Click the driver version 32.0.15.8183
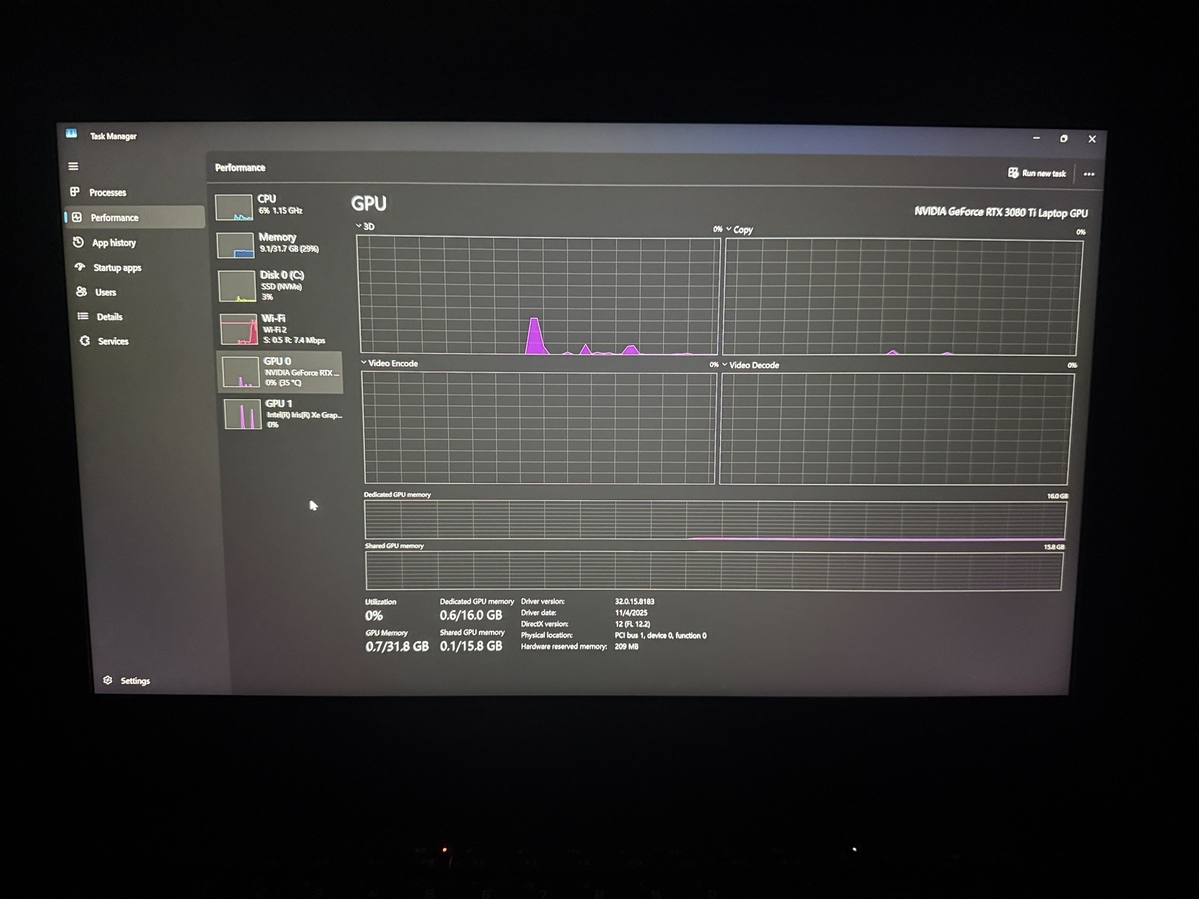This screenshot has width=1199, height=899. click(634, 601)
